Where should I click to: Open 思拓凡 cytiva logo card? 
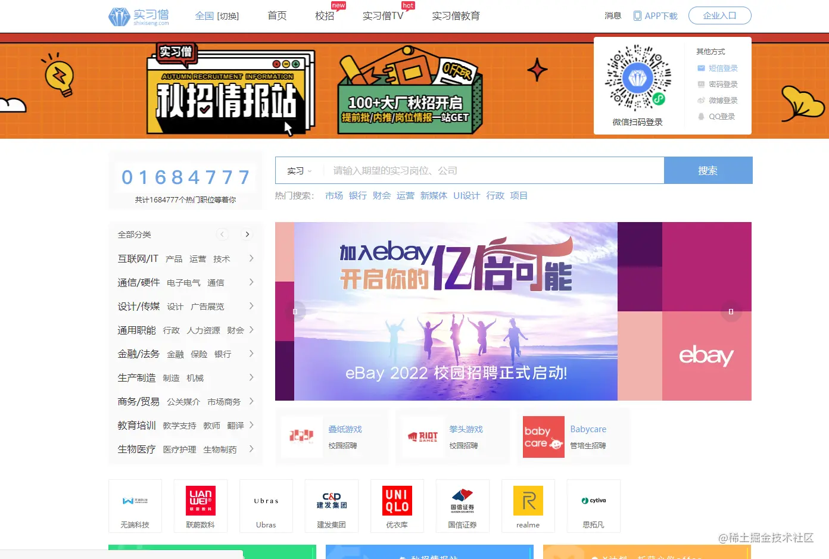point(594,506)
